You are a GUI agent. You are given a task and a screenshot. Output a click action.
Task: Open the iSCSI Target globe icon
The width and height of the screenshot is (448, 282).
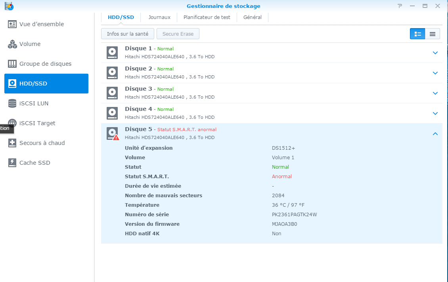(12, 122)
